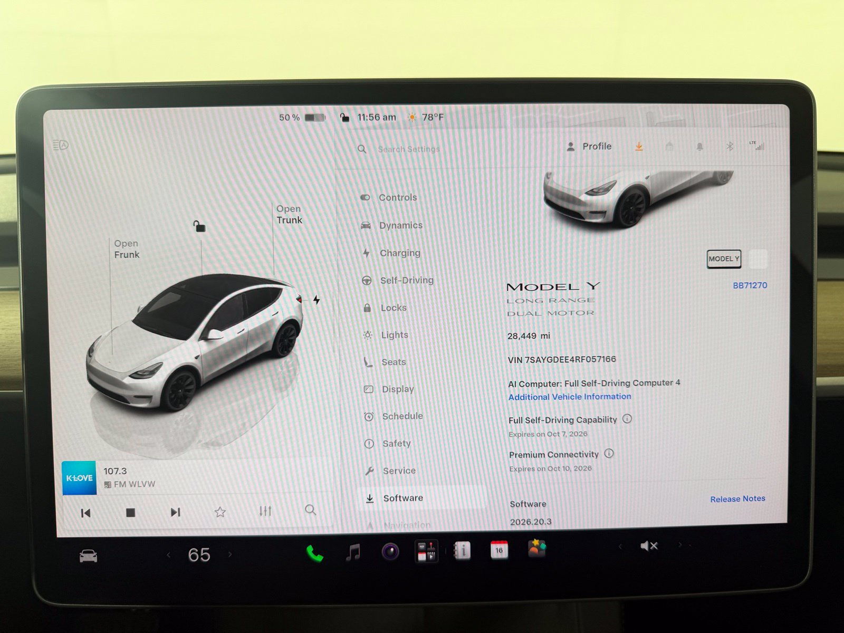Tap Open Trunk label
This screenshot has height=633, width=844.
tap(289, 214)
